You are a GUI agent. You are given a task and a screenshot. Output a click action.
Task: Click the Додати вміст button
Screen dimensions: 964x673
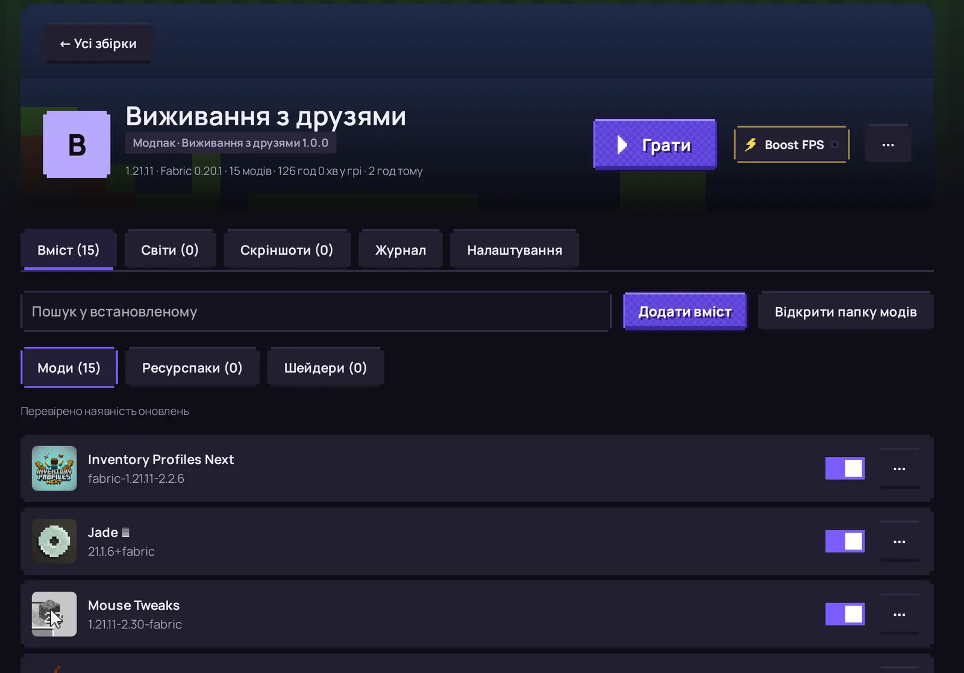coord(685,312)
